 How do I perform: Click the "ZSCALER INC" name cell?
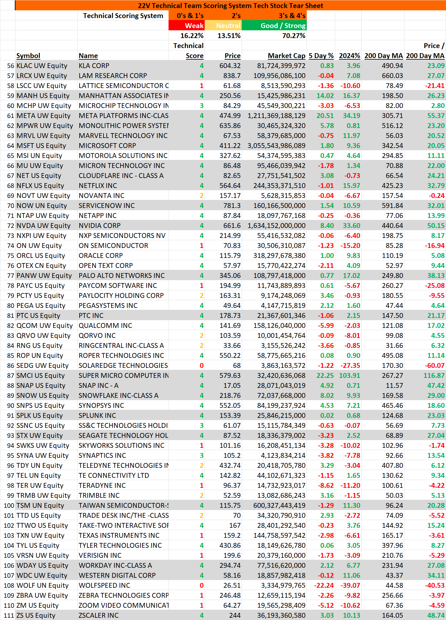tap(123, 615)
